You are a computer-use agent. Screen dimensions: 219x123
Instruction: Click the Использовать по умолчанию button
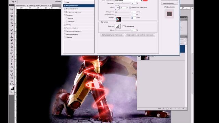(x=112, y=35)
